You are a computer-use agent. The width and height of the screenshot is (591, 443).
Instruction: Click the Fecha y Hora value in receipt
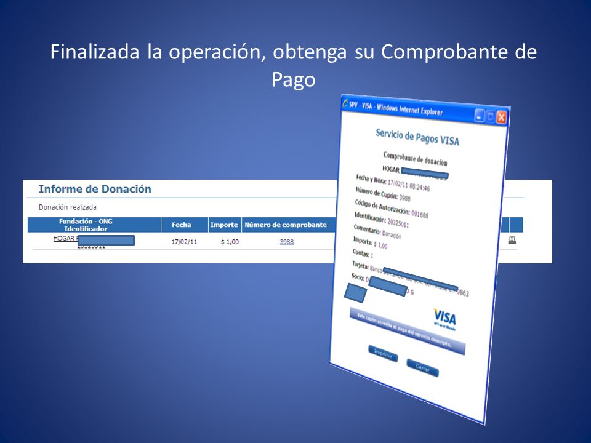point(409,185)
